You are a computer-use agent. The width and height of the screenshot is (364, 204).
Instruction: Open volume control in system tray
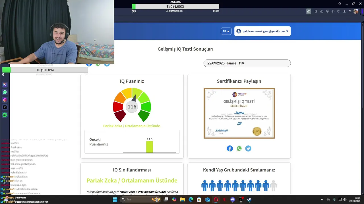point(345,199)
